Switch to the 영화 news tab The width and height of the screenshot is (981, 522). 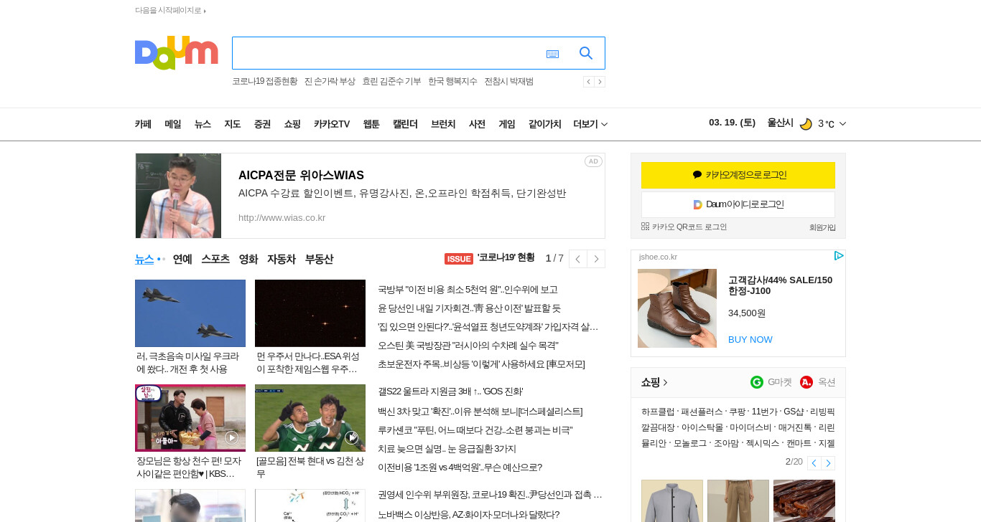tap(248, 259)
